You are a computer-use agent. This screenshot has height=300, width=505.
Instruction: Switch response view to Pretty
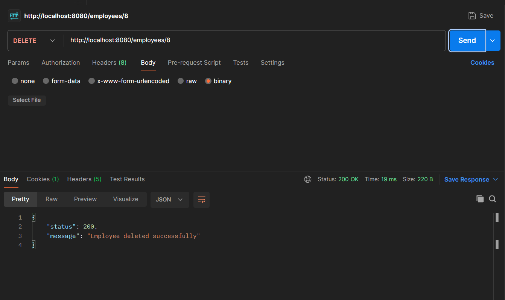tap(20, 199)
